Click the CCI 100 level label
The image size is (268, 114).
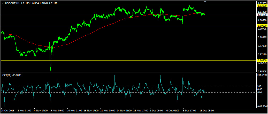click(x=260, y=86)
